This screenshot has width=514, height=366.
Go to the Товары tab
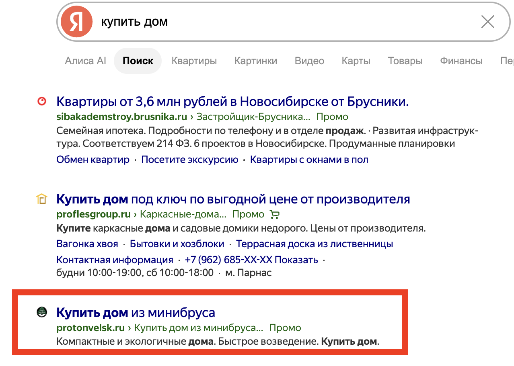click(405, 61)
